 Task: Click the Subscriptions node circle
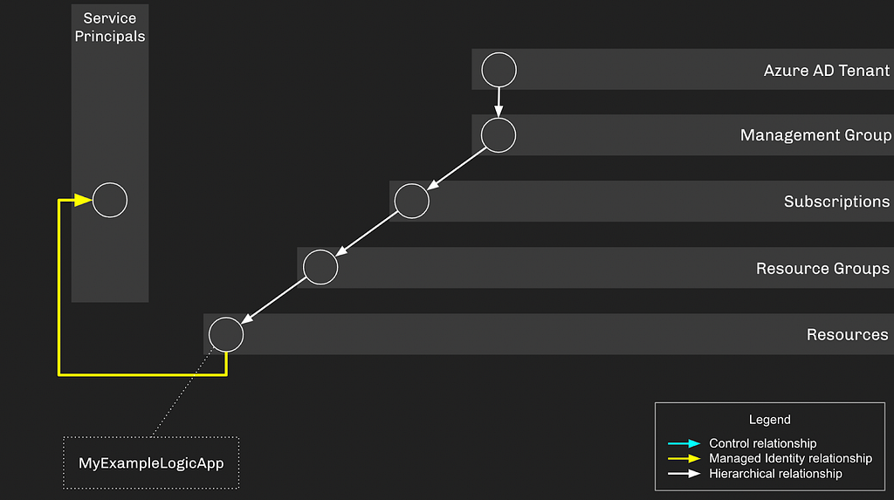[412, 201]
